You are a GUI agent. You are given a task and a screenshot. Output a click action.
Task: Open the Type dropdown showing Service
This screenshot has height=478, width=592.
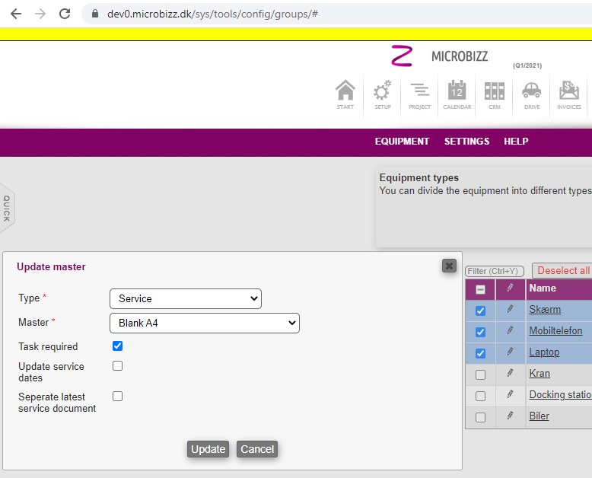[x=186, y=299]
